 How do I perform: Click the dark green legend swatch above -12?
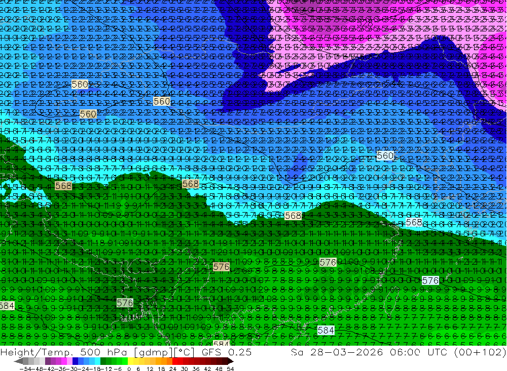pos(103,361)
